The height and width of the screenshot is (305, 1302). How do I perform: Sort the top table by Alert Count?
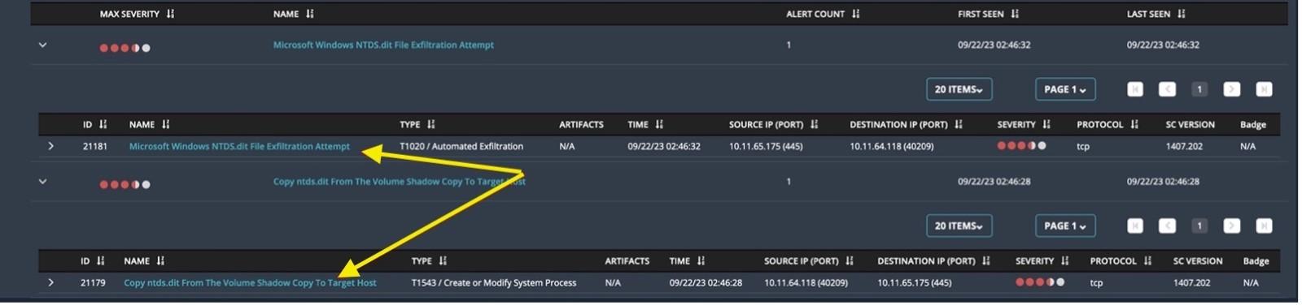click(x=855, y=14)
